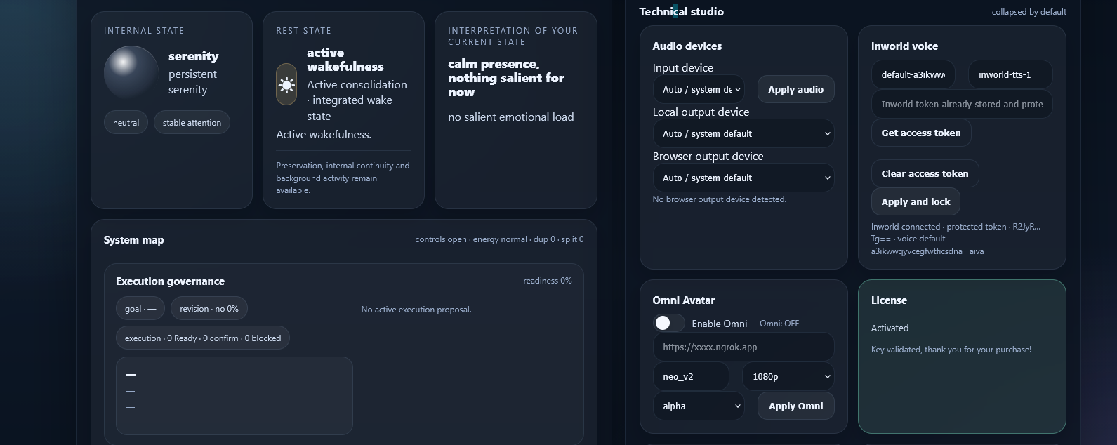Select the neutral state tag

[126, 122]
